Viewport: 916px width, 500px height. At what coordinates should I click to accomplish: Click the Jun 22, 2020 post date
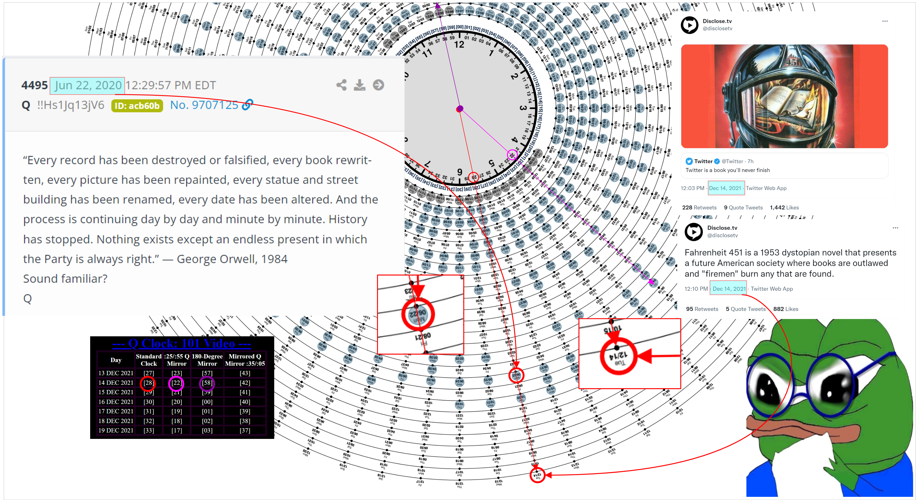tap(88, 85)
